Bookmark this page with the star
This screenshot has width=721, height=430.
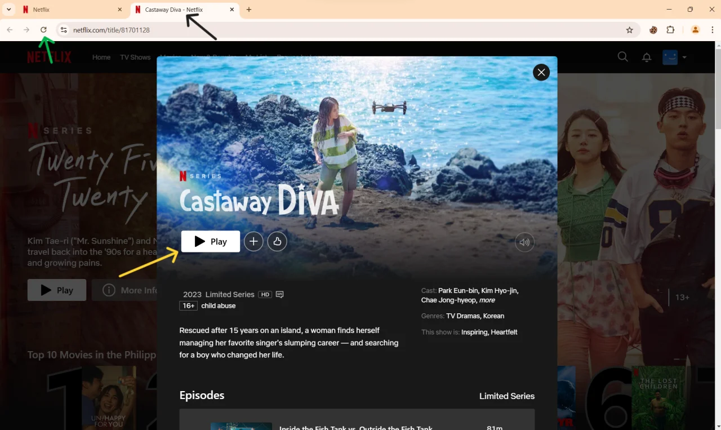[630, 30]
